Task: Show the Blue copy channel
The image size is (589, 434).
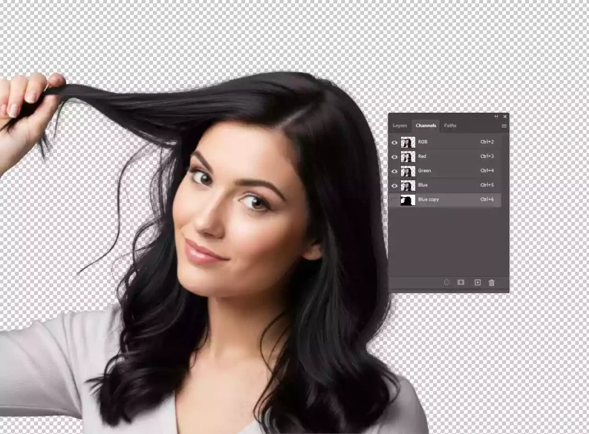Action: point(395,199)
